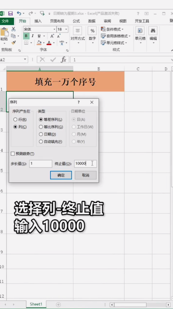The width and height of the screenshot is (173, 309).
Task: Select the 等比序列(G) radio button
Action: pyautogui.click(x=41, y=127)
